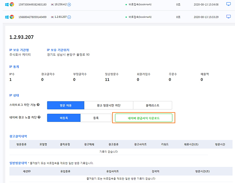Click 광고클릭내역 section heading

(18, 136)
